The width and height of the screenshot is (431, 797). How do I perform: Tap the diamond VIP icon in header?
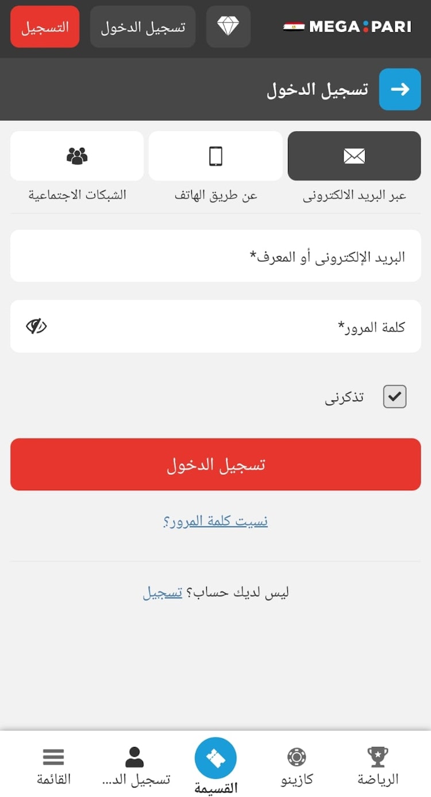228,26
